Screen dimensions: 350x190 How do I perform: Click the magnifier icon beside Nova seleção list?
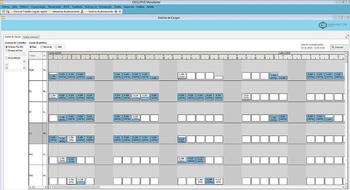7,65
